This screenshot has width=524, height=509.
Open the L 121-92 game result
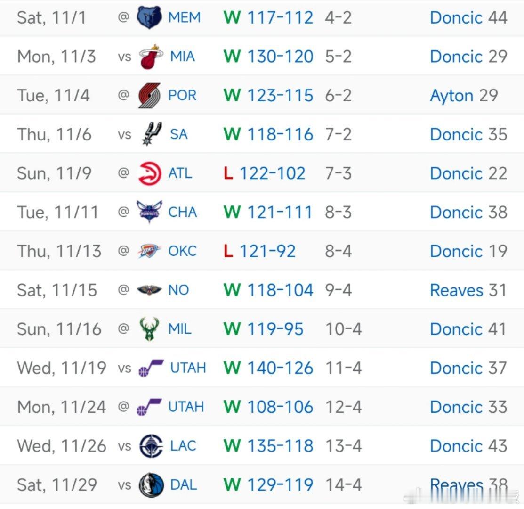tap(260, 251)
